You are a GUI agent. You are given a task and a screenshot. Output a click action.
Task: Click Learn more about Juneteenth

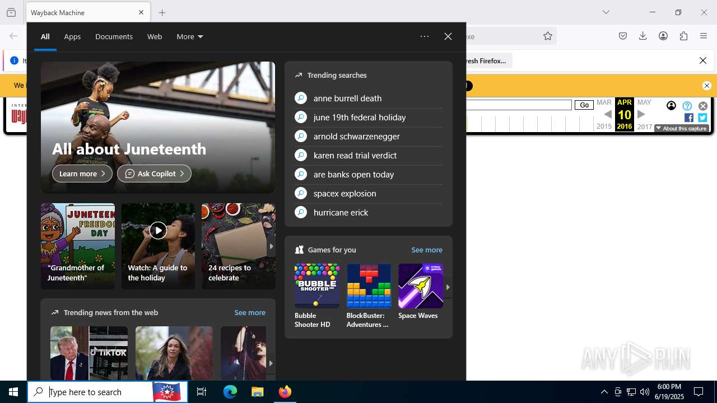(82, 174)
